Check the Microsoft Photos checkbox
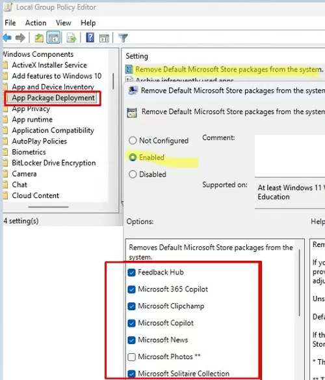This screenshot has width=325, height=380. [x=131, y=357]
